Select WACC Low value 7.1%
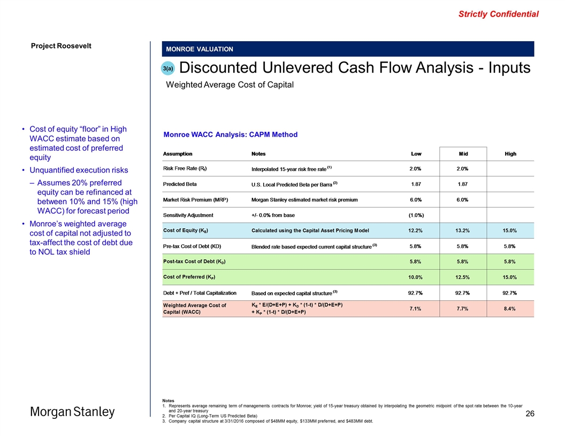 [415, 308]
